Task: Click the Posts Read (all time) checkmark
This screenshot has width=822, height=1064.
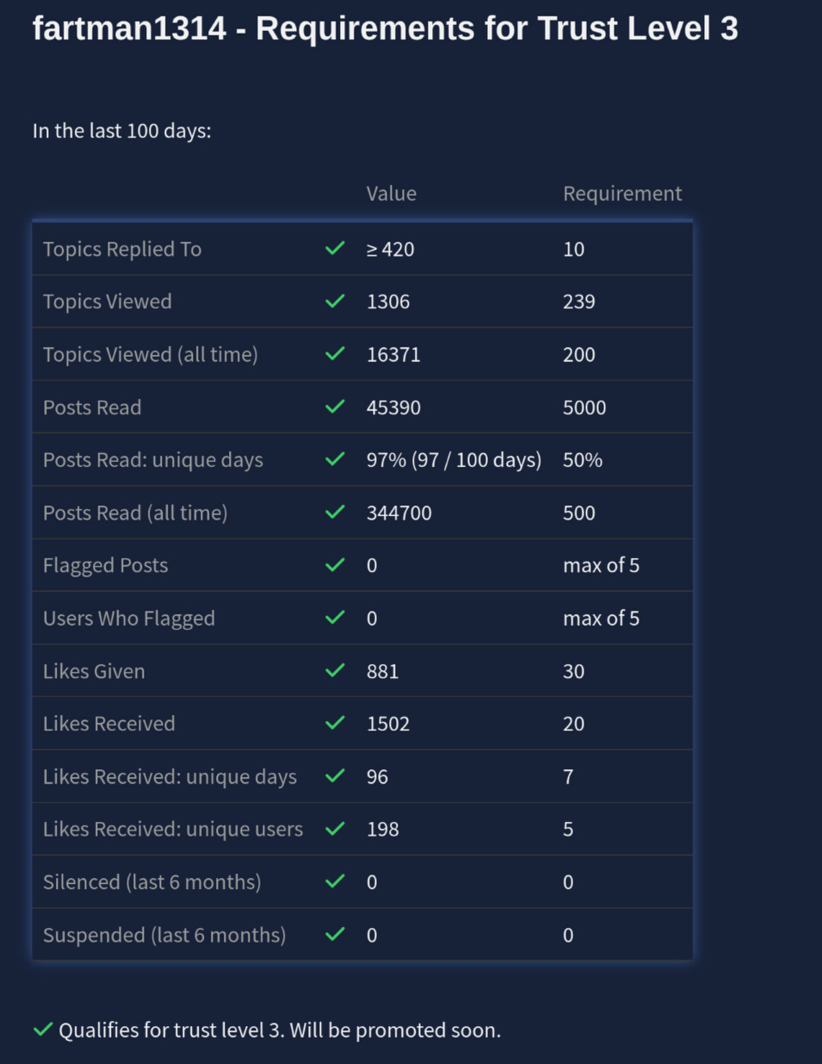Action: click(335, 512)
